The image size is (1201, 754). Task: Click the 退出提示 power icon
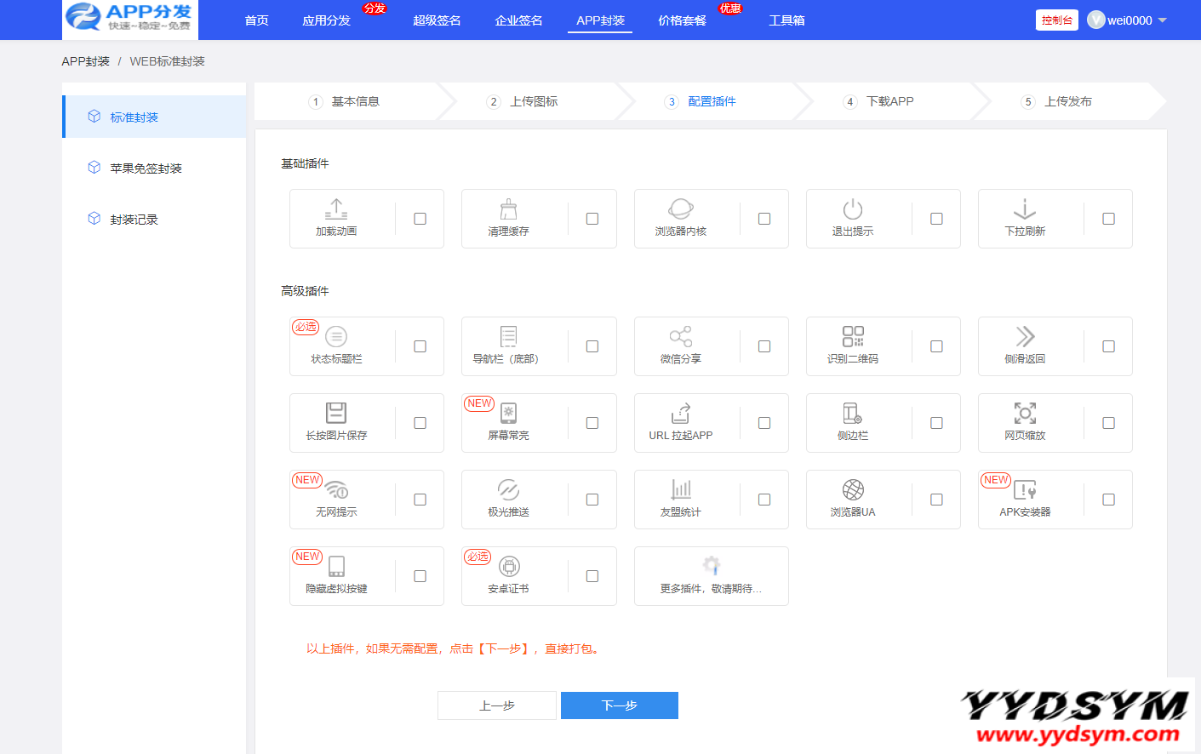point(853,208)
